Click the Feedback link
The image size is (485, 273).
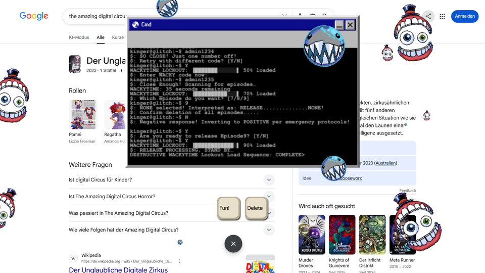[407, 191]
